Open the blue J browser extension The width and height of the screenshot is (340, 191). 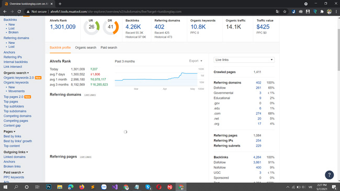(293, 11)
